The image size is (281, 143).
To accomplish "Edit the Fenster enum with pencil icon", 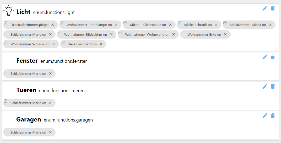I will pos(265,57).
